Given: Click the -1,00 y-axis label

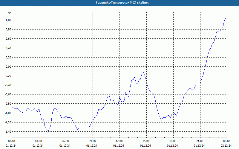Looking at the screenshot, I should tap(8, 113).
